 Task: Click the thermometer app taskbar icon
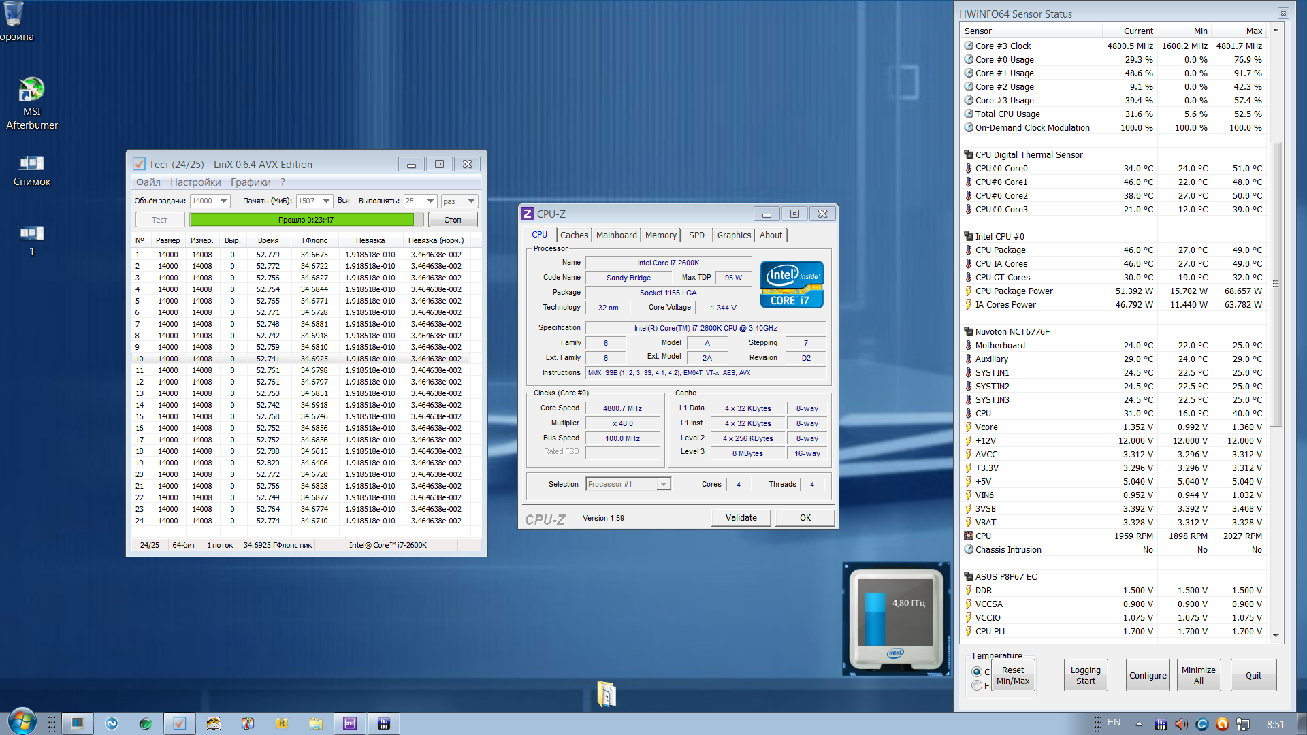248,723
